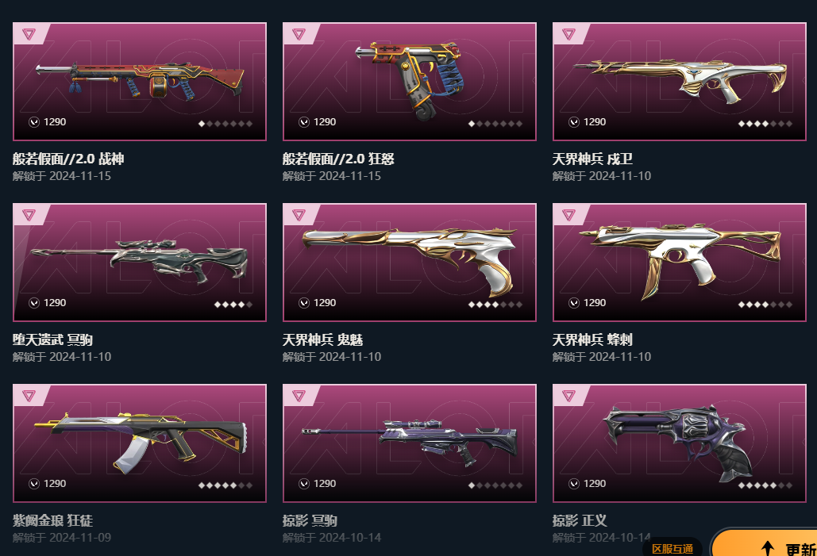Click the triangle badge on 天界神兵 鬼魅 card
This screenshot has width=817, height=556.
299,215
